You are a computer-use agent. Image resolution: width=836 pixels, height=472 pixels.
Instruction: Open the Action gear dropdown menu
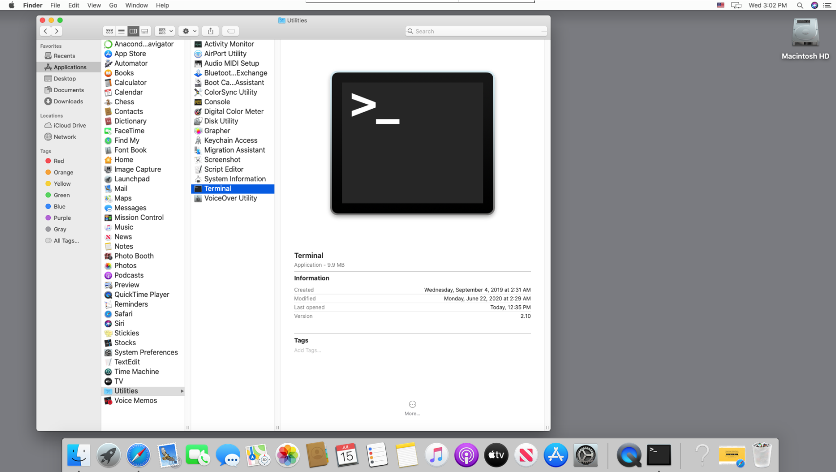pyautogui.click(x=188, y=31)
